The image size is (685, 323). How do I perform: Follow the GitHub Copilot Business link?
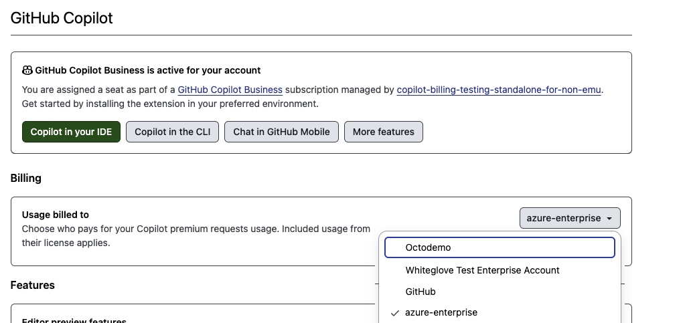coord(230,90)
